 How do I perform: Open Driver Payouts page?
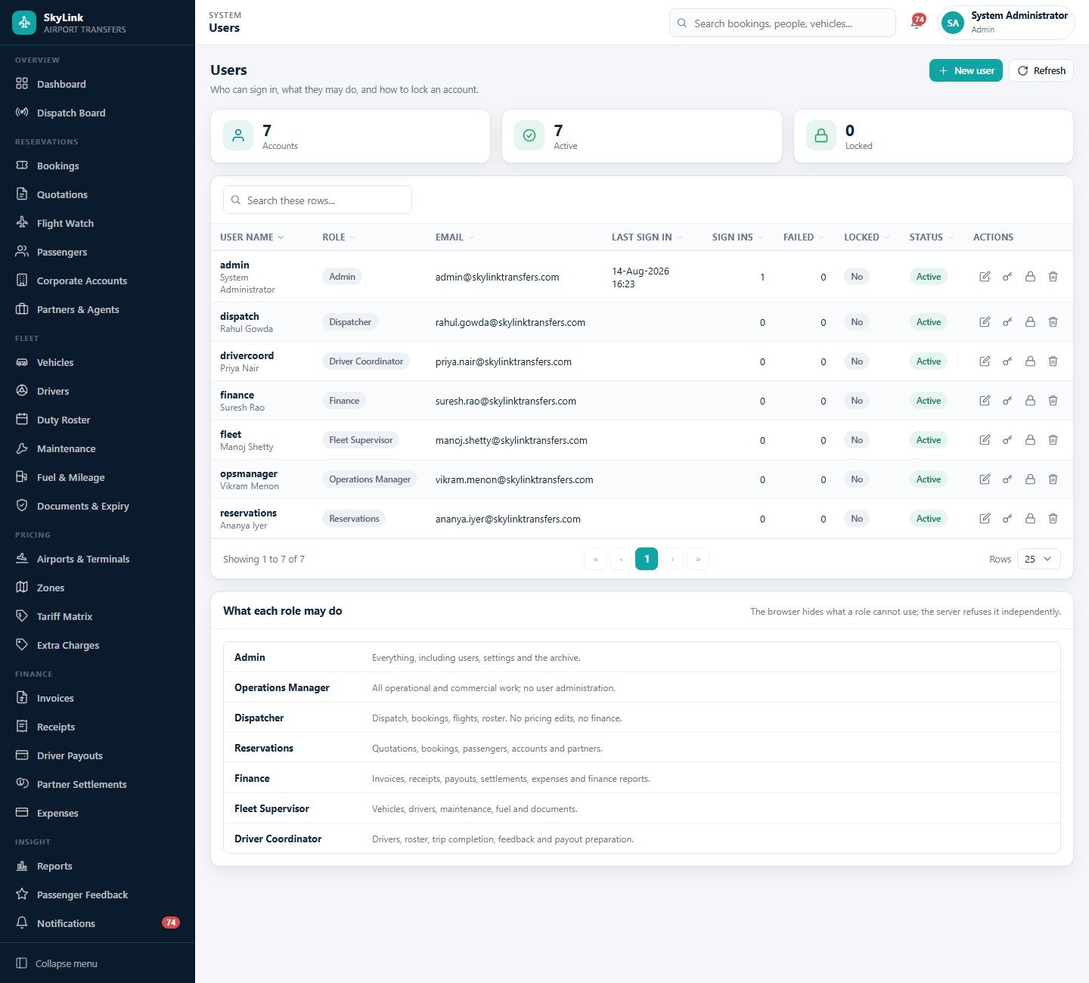98,755
